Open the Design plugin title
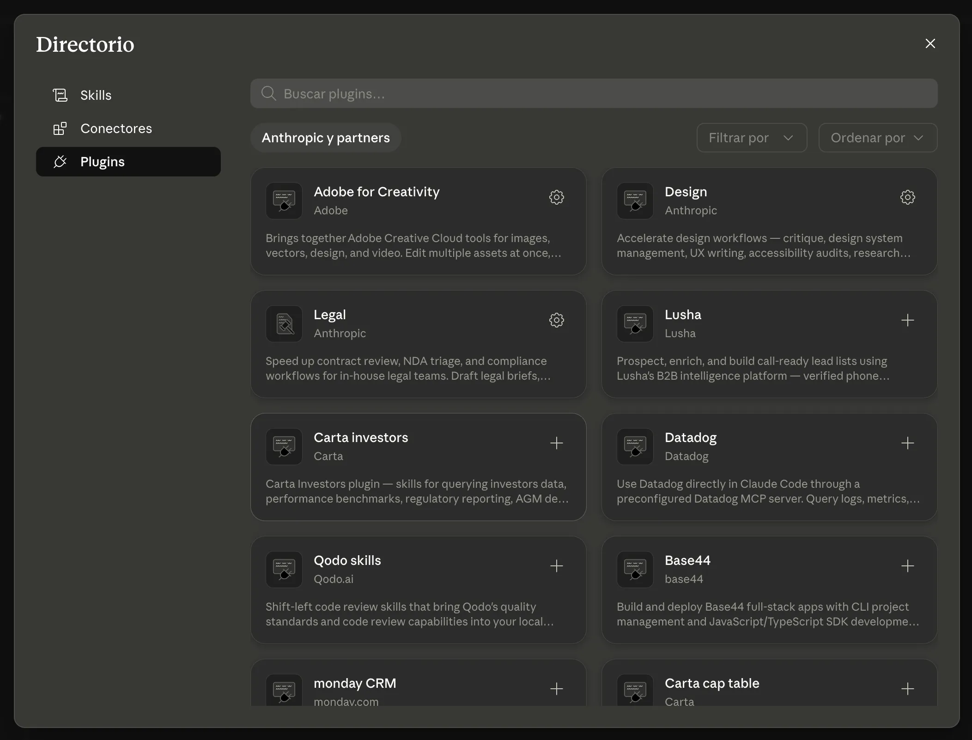Image resolution: width=972 pixels, height=740 pixels. [686, 192]
